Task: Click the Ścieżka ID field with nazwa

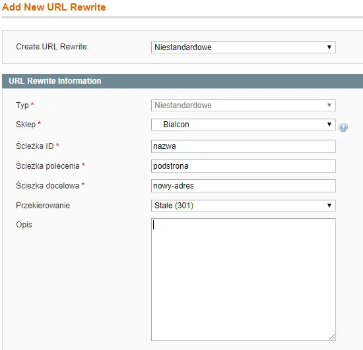Action: coord(244,146)
